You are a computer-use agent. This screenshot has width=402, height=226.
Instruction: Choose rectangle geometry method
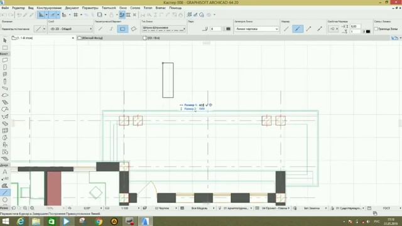pyautogui.click(x=122, y=29)
